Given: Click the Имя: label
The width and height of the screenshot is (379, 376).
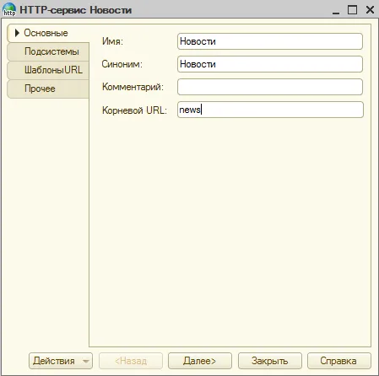Looking at the screenshot, I should pyautogui.click(x=112, y=41).
